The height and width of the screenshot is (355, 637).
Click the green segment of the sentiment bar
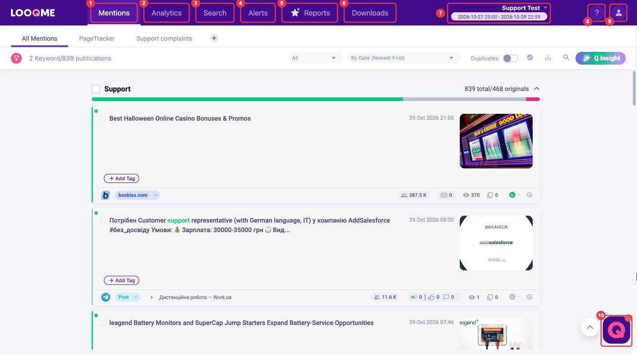click(247, 99)
